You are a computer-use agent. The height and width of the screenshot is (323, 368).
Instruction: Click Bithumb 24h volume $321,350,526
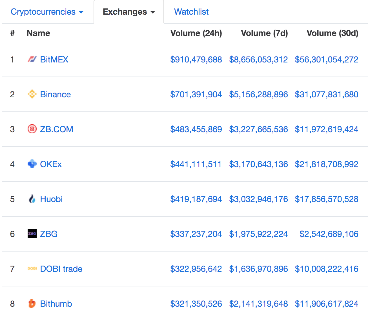pyautogui.click(x=196, y=304)
